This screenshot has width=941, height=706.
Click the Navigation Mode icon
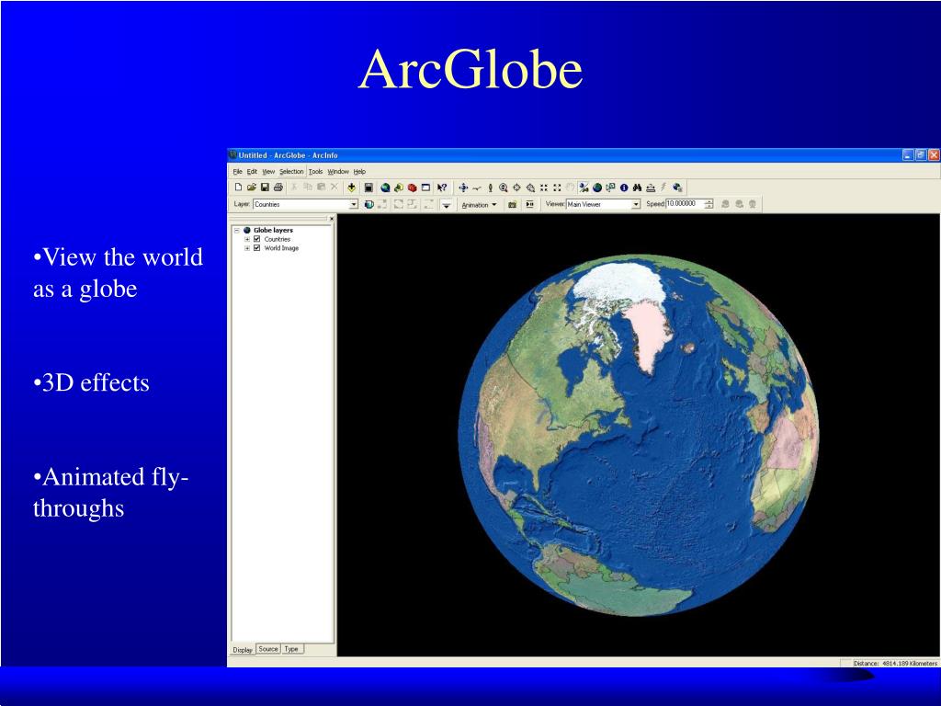click(x=583, y=188)
